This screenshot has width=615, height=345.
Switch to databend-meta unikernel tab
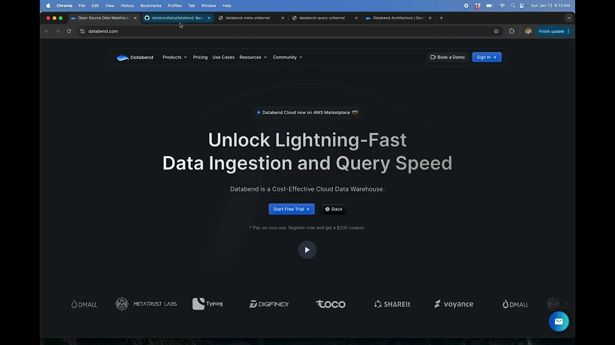coord(247,18)
